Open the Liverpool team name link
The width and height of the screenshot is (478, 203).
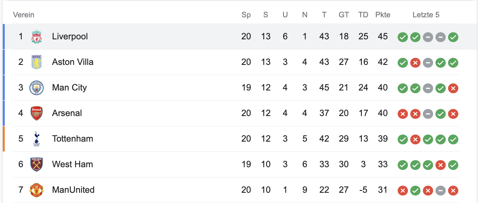[x=70, y=37]
